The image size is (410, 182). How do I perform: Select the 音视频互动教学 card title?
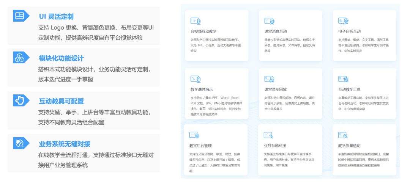[x=203, y=31]
